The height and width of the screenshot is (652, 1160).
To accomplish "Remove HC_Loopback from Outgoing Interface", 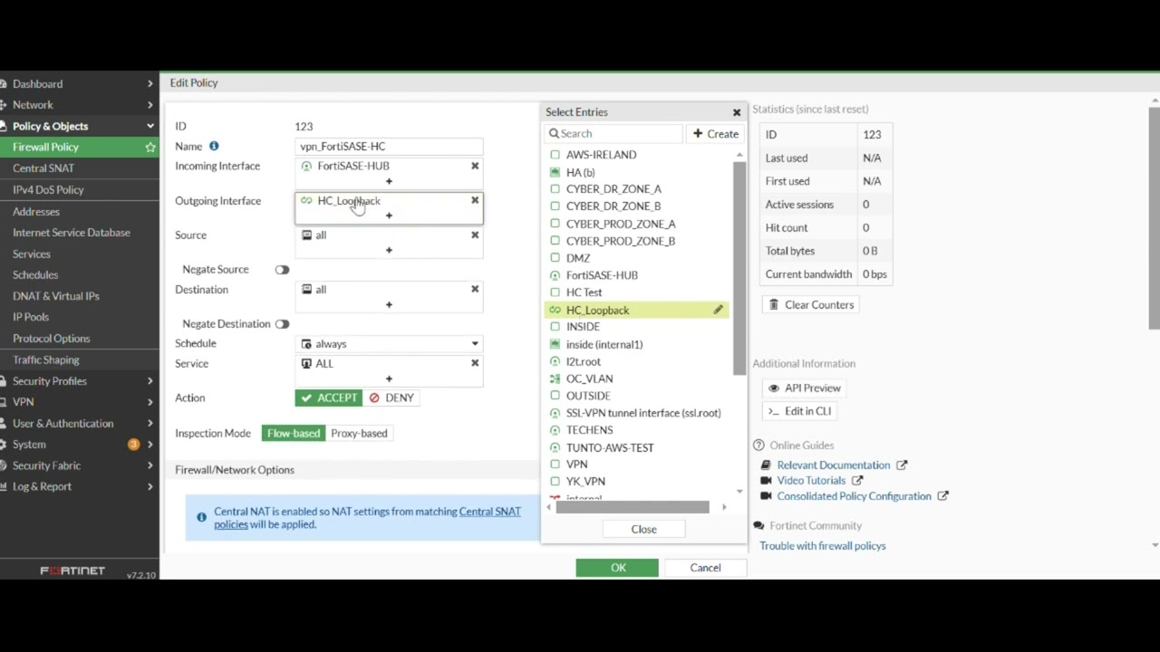I will click(x=475, y=200).
